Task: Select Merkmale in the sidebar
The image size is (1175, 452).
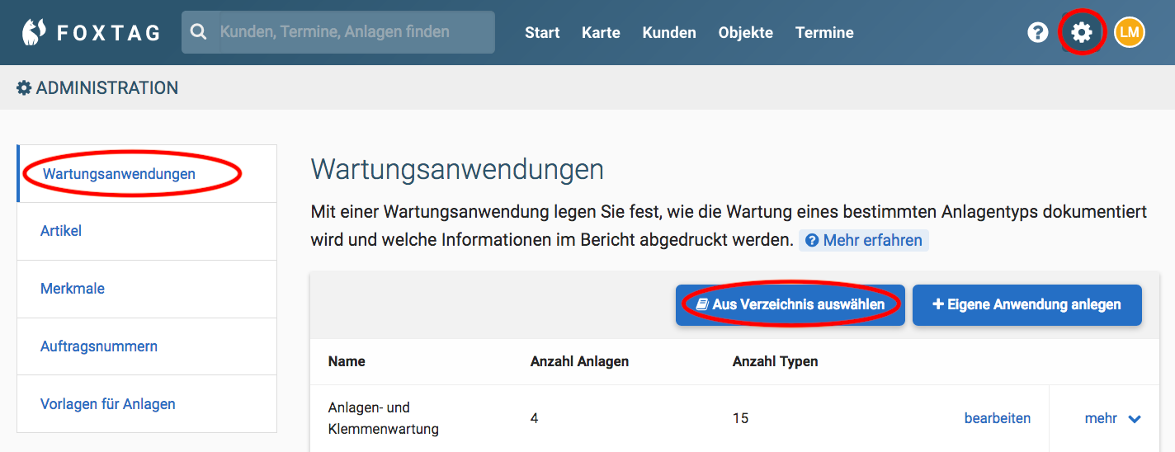Action: pyautogui.click(x=148, y=289)
